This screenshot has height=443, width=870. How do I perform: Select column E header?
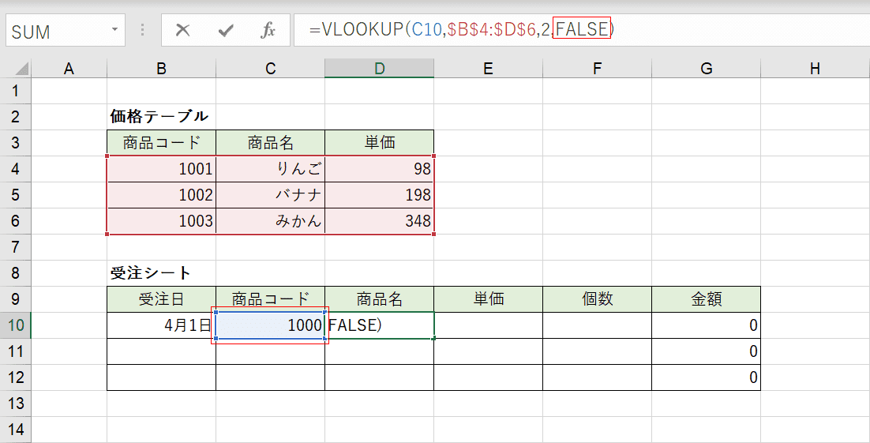[488, 68]
